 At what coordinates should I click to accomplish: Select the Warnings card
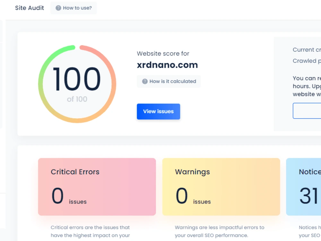pos(221,187)
